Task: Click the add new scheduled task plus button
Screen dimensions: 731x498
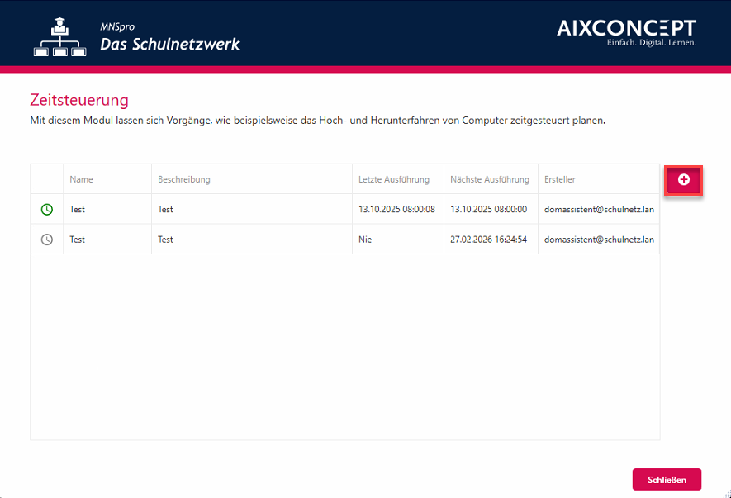Action: (683, 180)
